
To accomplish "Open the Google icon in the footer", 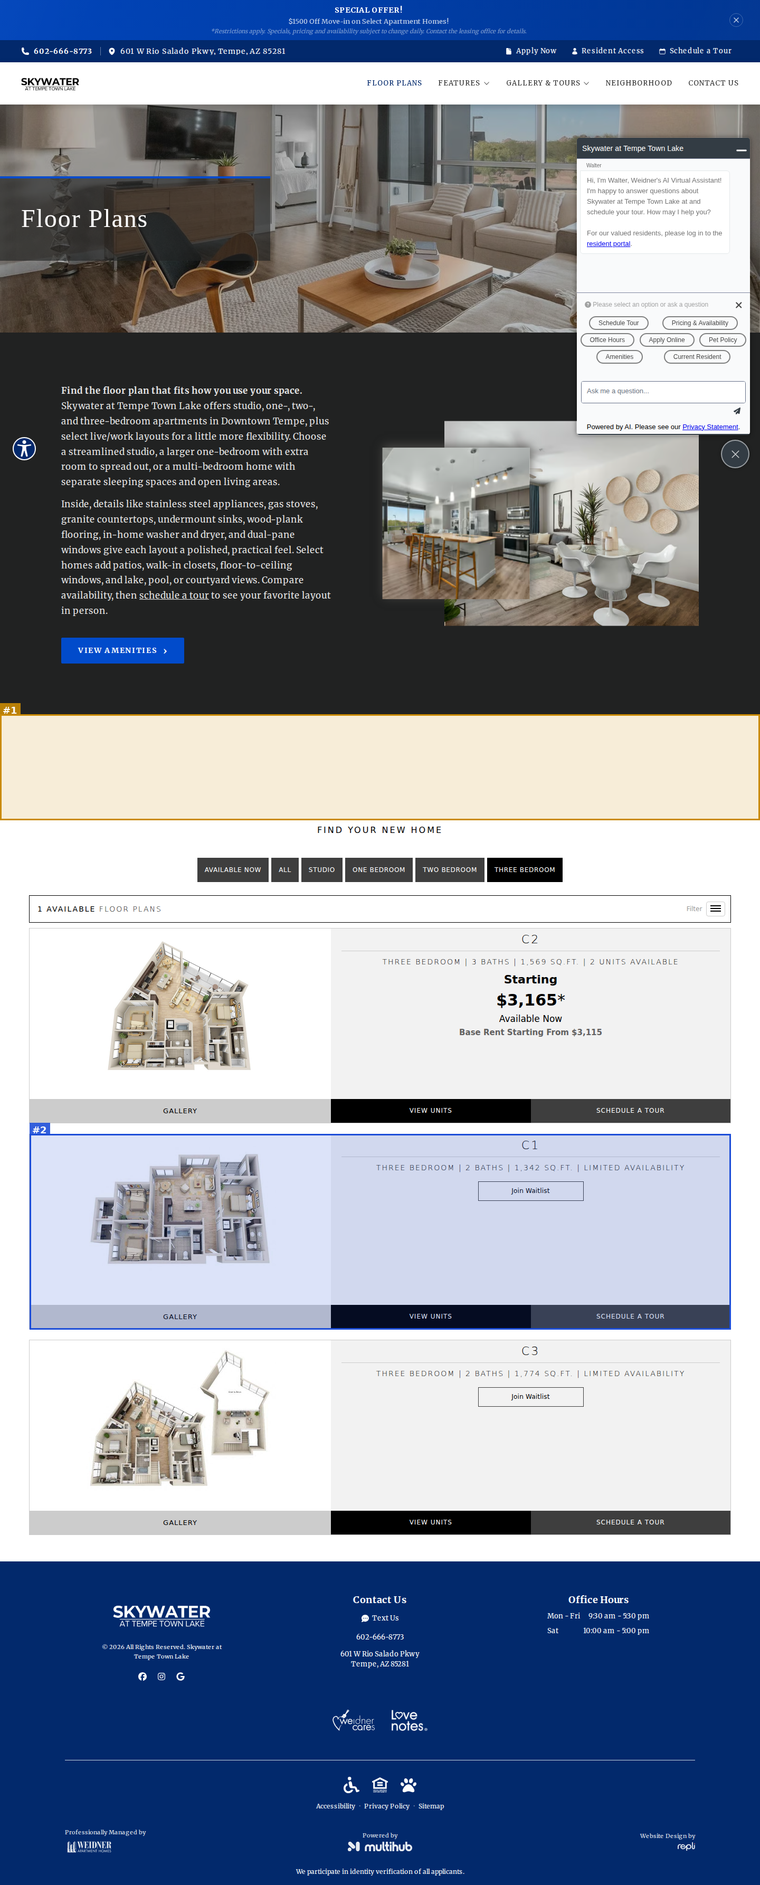I will tap(180, 1676).
